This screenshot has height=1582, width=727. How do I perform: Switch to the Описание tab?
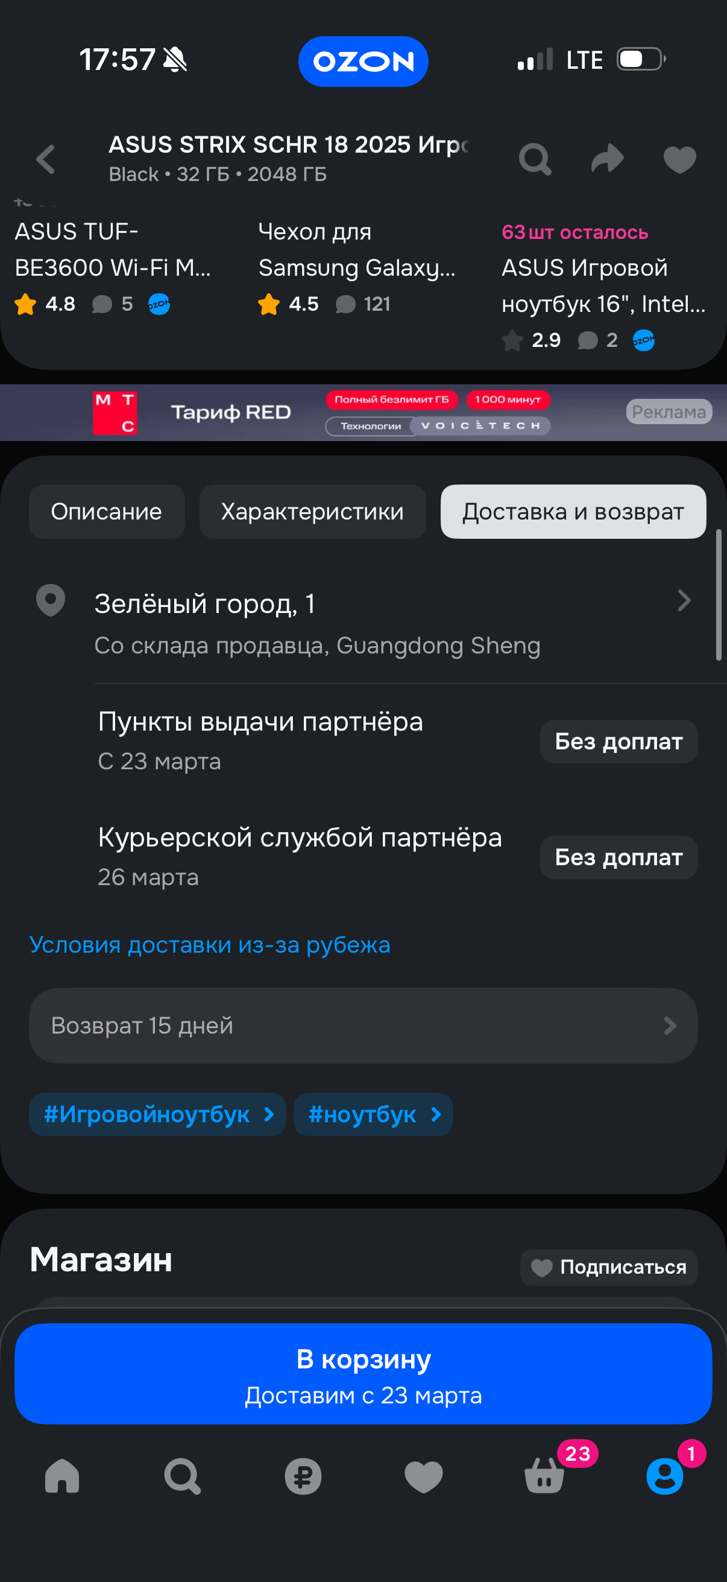(x=107, y=512)
